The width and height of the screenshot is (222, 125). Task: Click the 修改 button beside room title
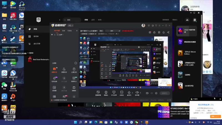point(101,31)
